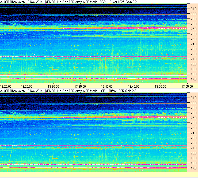The image size is (198, 178).
Task: Click the 31.0 frequency label on LCP chart
Action: [x=194, y=98]
